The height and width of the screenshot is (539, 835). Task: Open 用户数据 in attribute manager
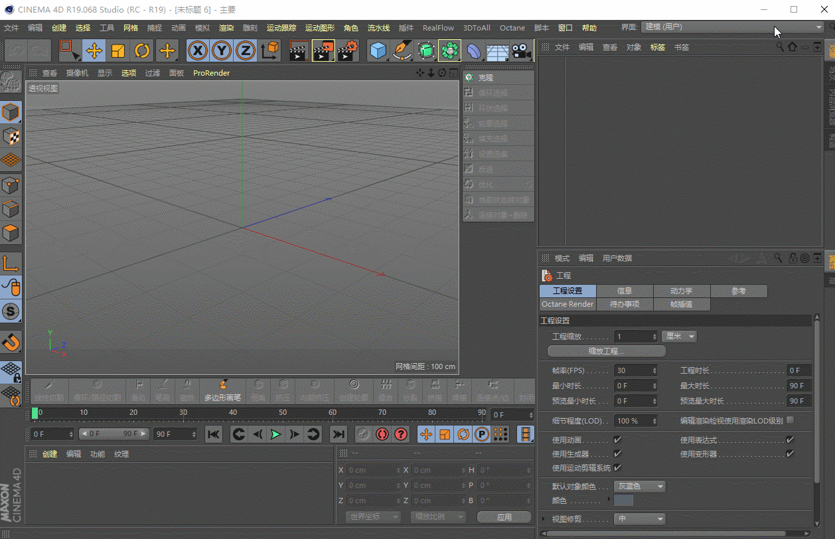point(617,258)
